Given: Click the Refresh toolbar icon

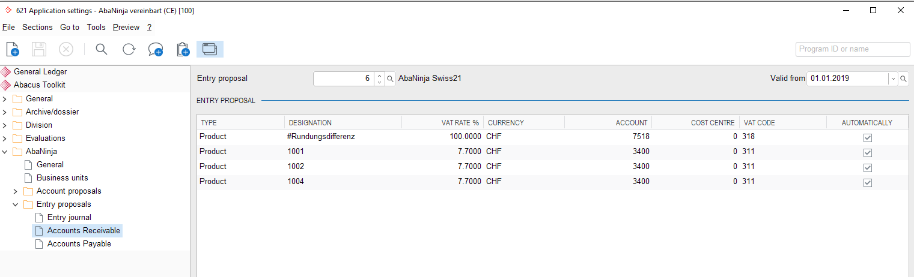Looking at the screenshot, I should tap(129, 49).
